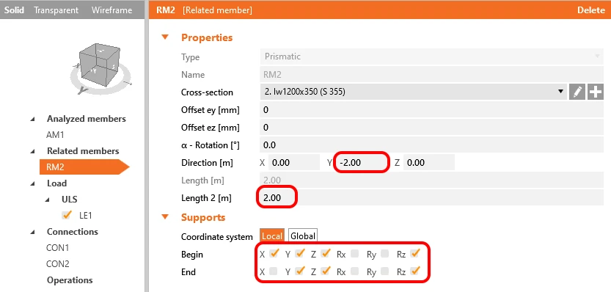Screen dimensions: 611x292
Task: Toggle Begin support Z checkbox
Action: [x=326, y=253]
